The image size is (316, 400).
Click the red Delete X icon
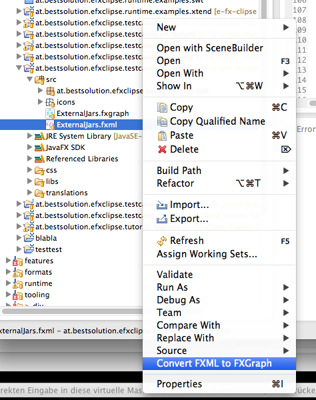point(162,149)
